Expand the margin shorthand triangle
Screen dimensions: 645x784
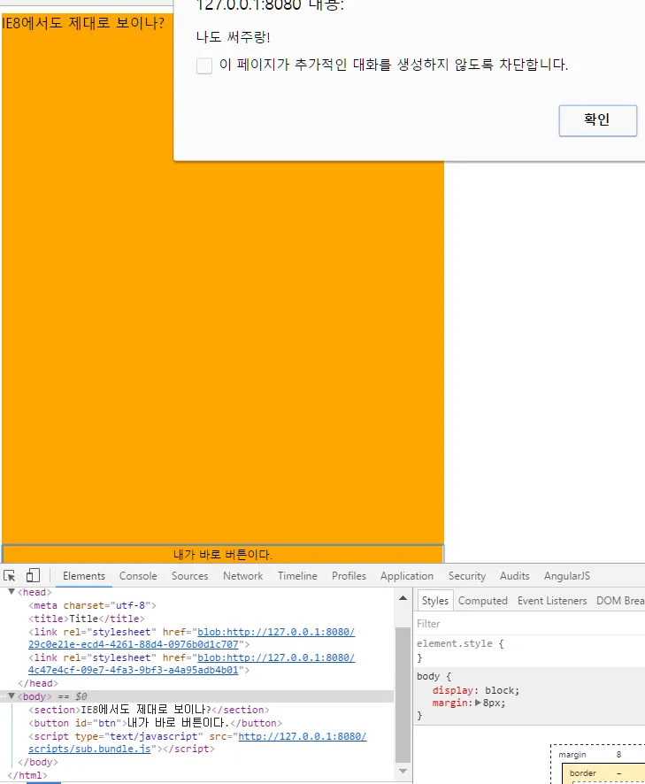coord(478,703)
